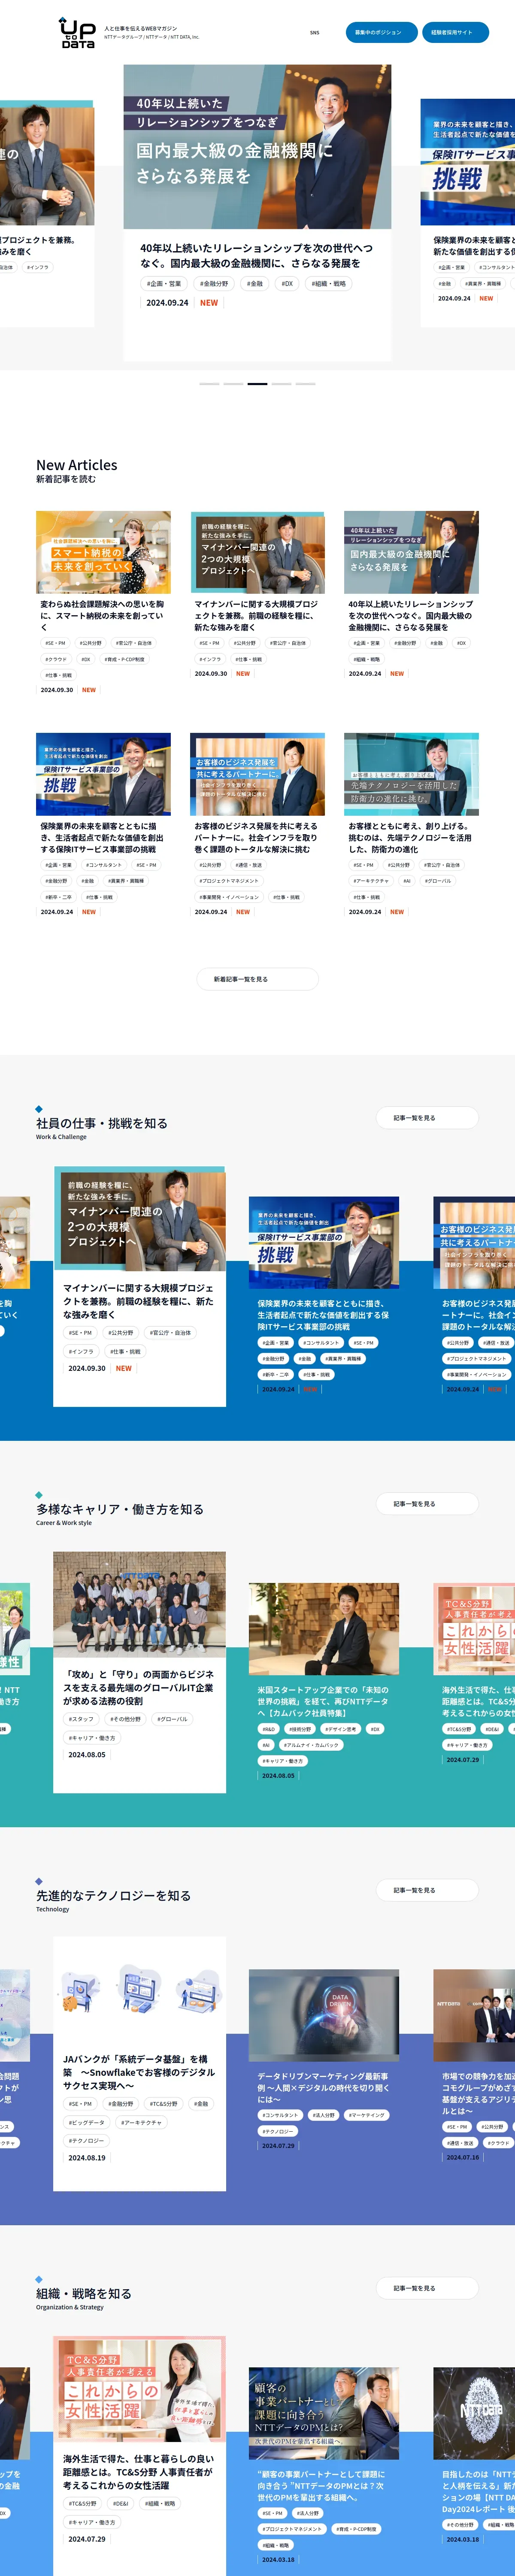
Task: Open 記事一覧を見る in Organization & Strategy section
Action: click(428, 2288)
